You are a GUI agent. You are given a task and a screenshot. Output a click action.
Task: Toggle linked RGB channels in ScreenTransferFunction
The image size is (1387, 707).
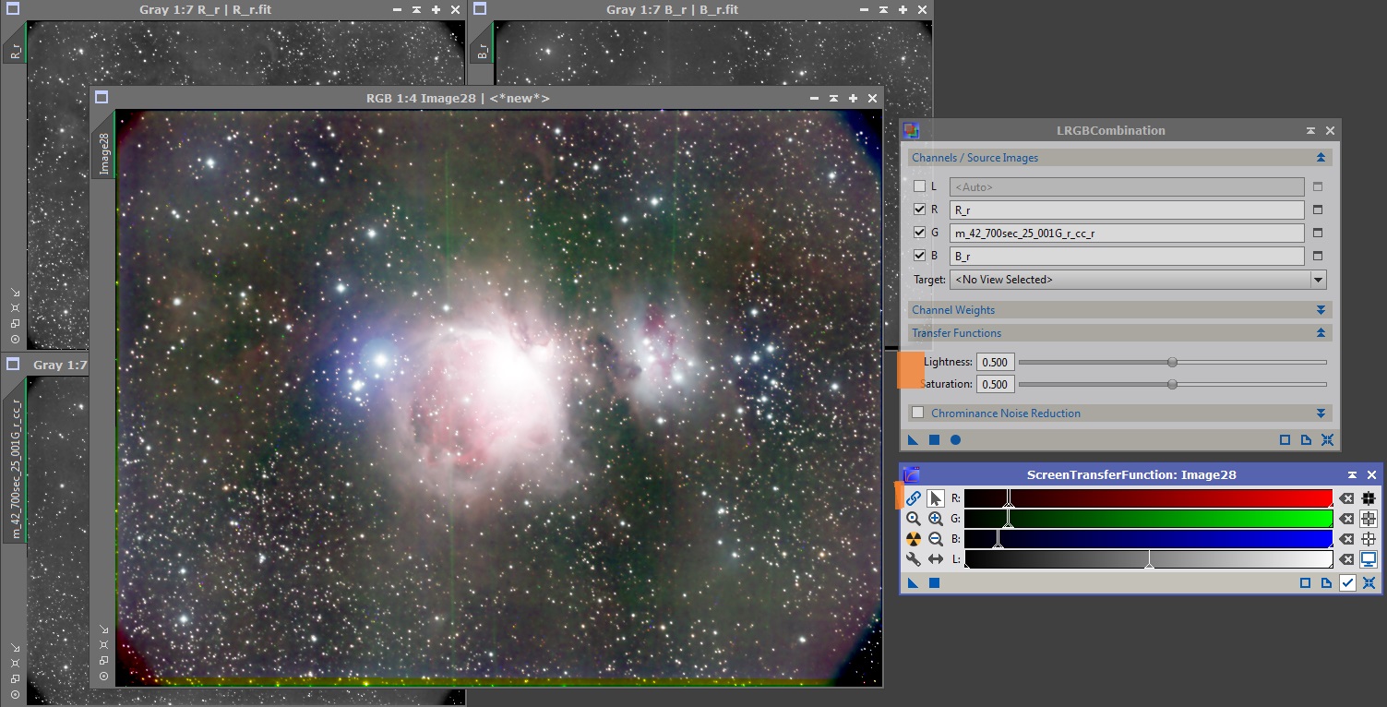914,498
